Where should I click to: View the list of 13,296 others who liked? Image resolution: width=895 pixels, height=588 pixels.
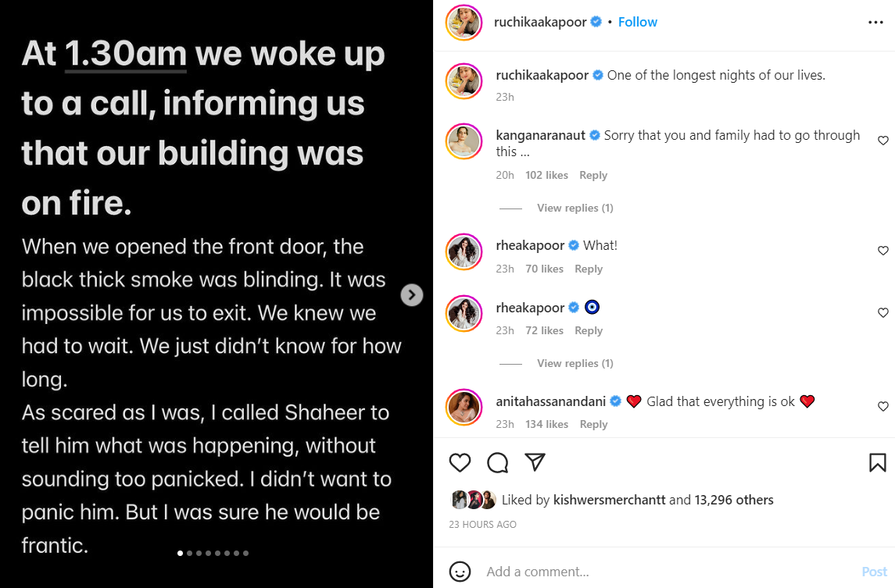pyautogui.click(x=733, y=500)
